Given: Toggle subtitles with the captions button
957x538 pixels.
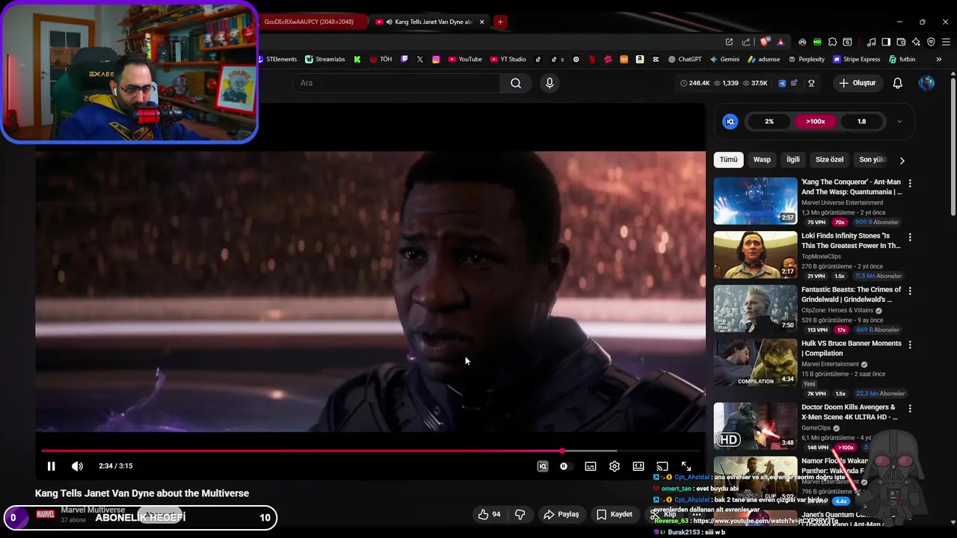Looking at the screenshot, I should [x=591, y=466].
